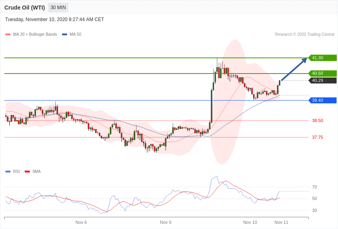The height and width of the screenshot is (229, 338).
Task: Click the RSI 30 level label
Action: (x=315, y=210)
